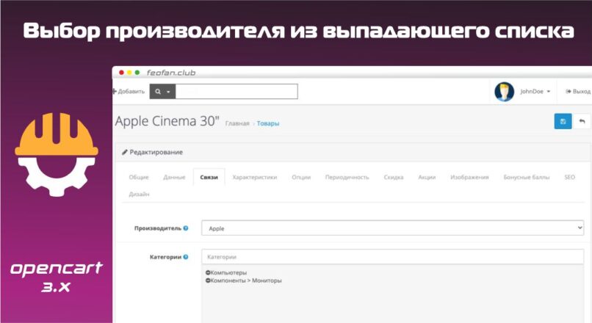Image resolution: width=592 pixels, height=323 pixels.
Task: Open the Характеристики tab
Action: (x=254, y=177)
